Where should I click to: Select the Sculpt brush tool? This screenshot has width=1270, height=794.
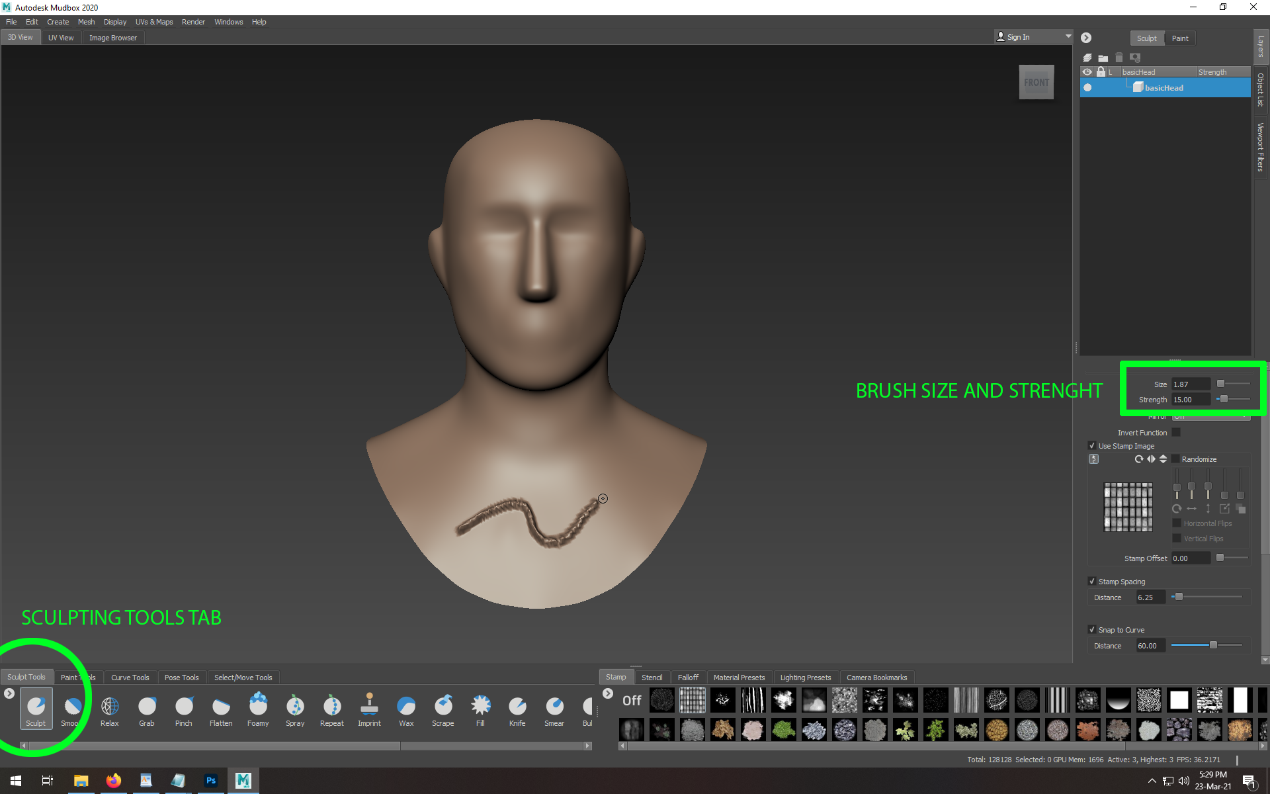tap(36, 709)
